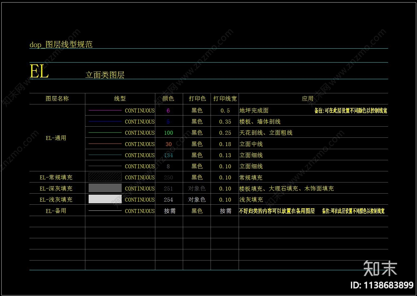Click 对象色 in the EL-浅灰填充 row
417x296 pixels.
pyautogui.click(x=197, y=200)
